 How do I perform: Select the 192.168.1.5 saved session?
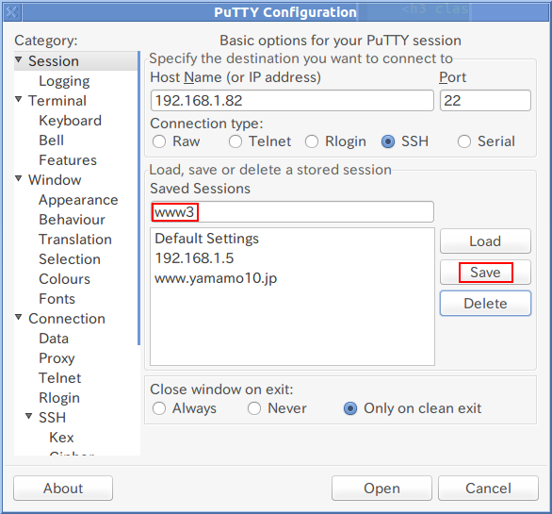194,258
